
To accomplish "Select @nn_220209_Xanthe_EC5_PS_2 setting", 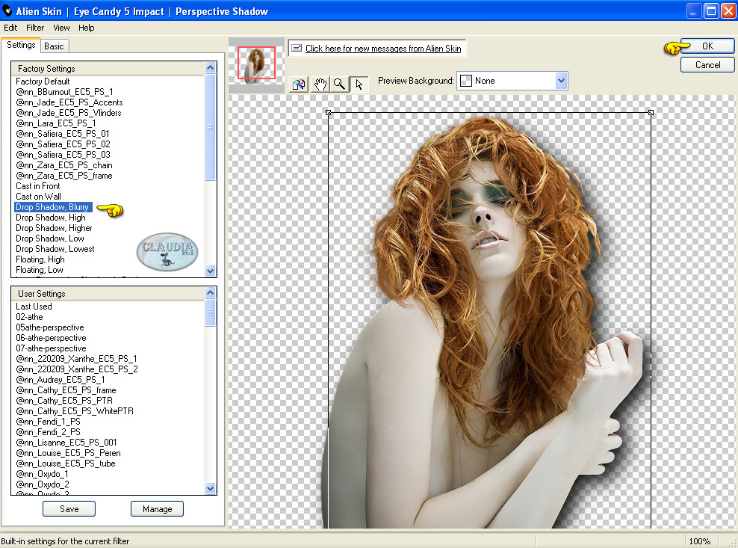I will tap(77, 369).
